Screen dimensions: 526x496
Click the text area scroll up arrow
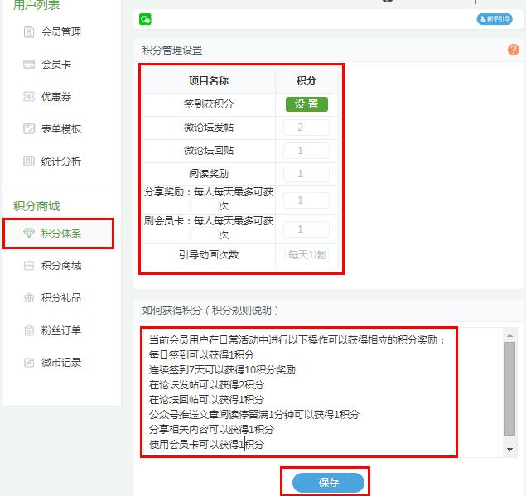pyautogui.click(x=509, y=335)
